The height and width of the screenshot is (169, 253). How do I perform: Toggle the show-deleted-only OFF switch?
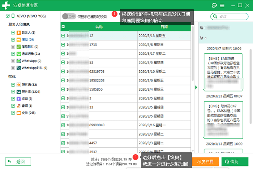69,16
